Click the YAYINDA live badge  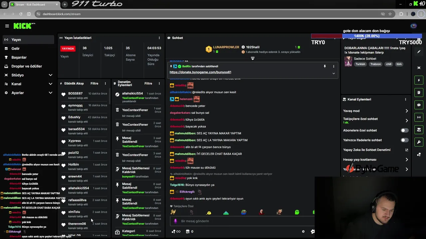click(68, 48)
